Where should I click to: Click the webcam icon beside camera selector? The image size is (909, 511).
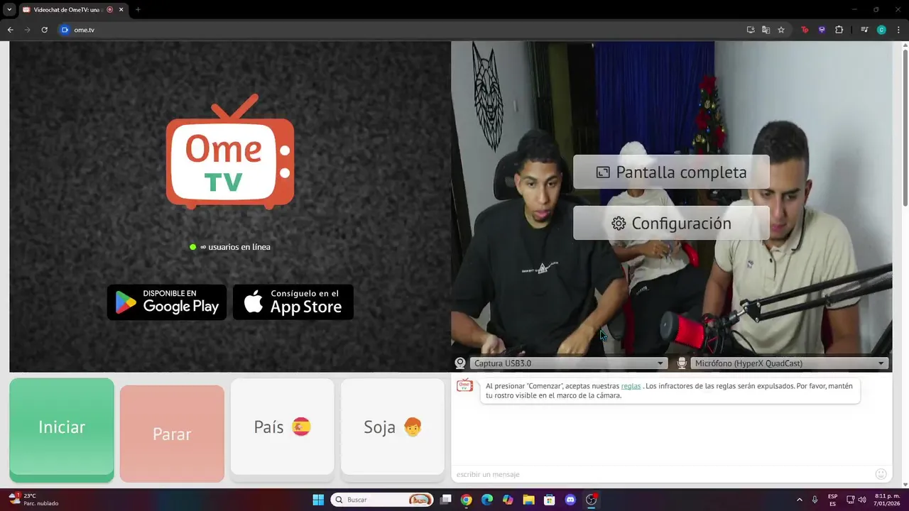tap(460, 363)
